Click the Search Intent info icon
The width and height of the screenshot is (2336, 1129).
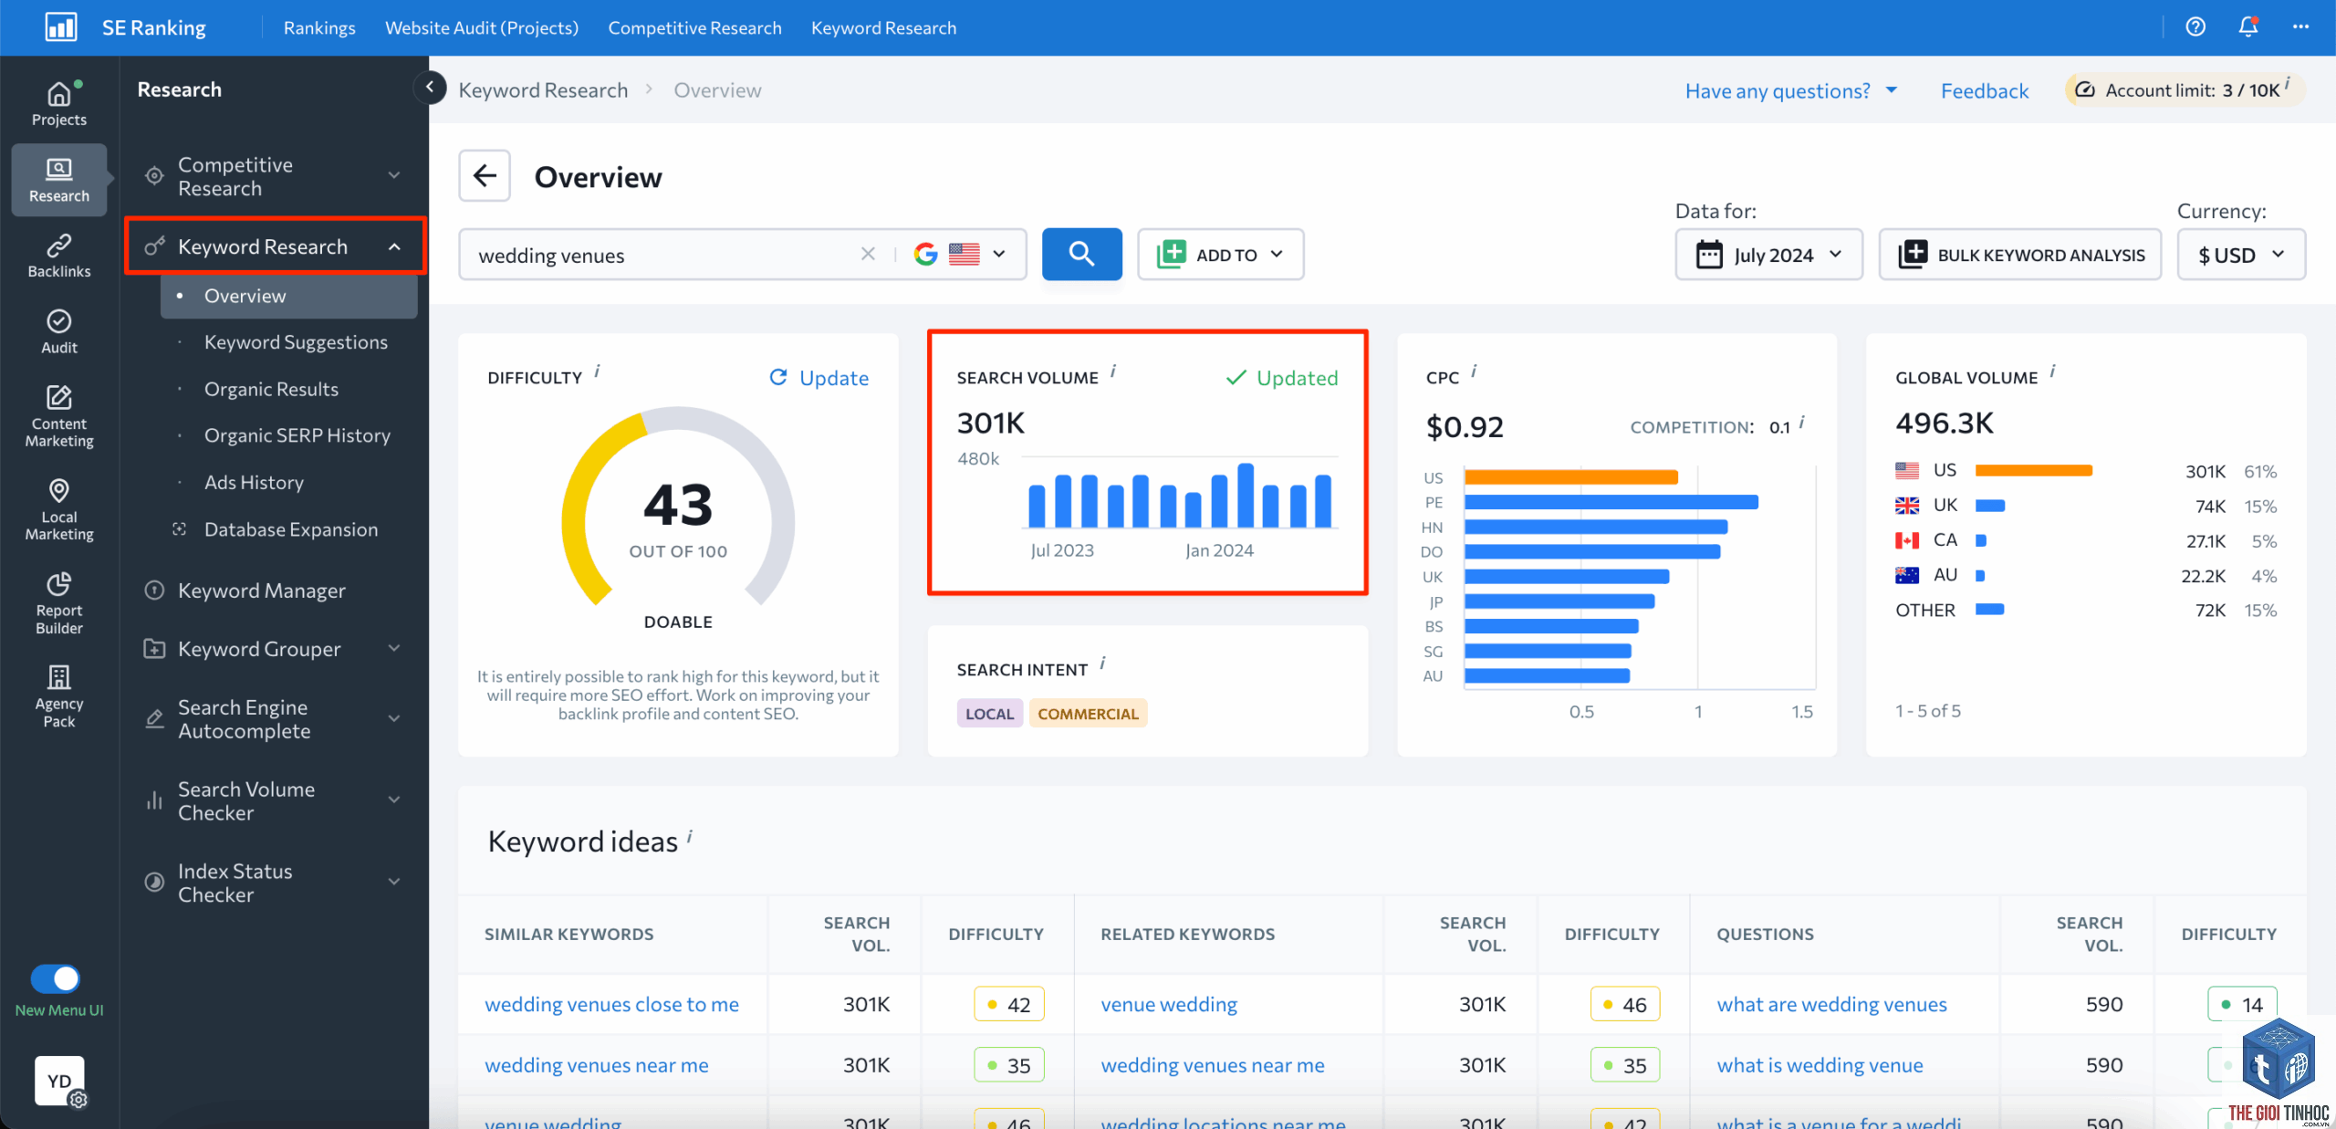pos(1103,664)
